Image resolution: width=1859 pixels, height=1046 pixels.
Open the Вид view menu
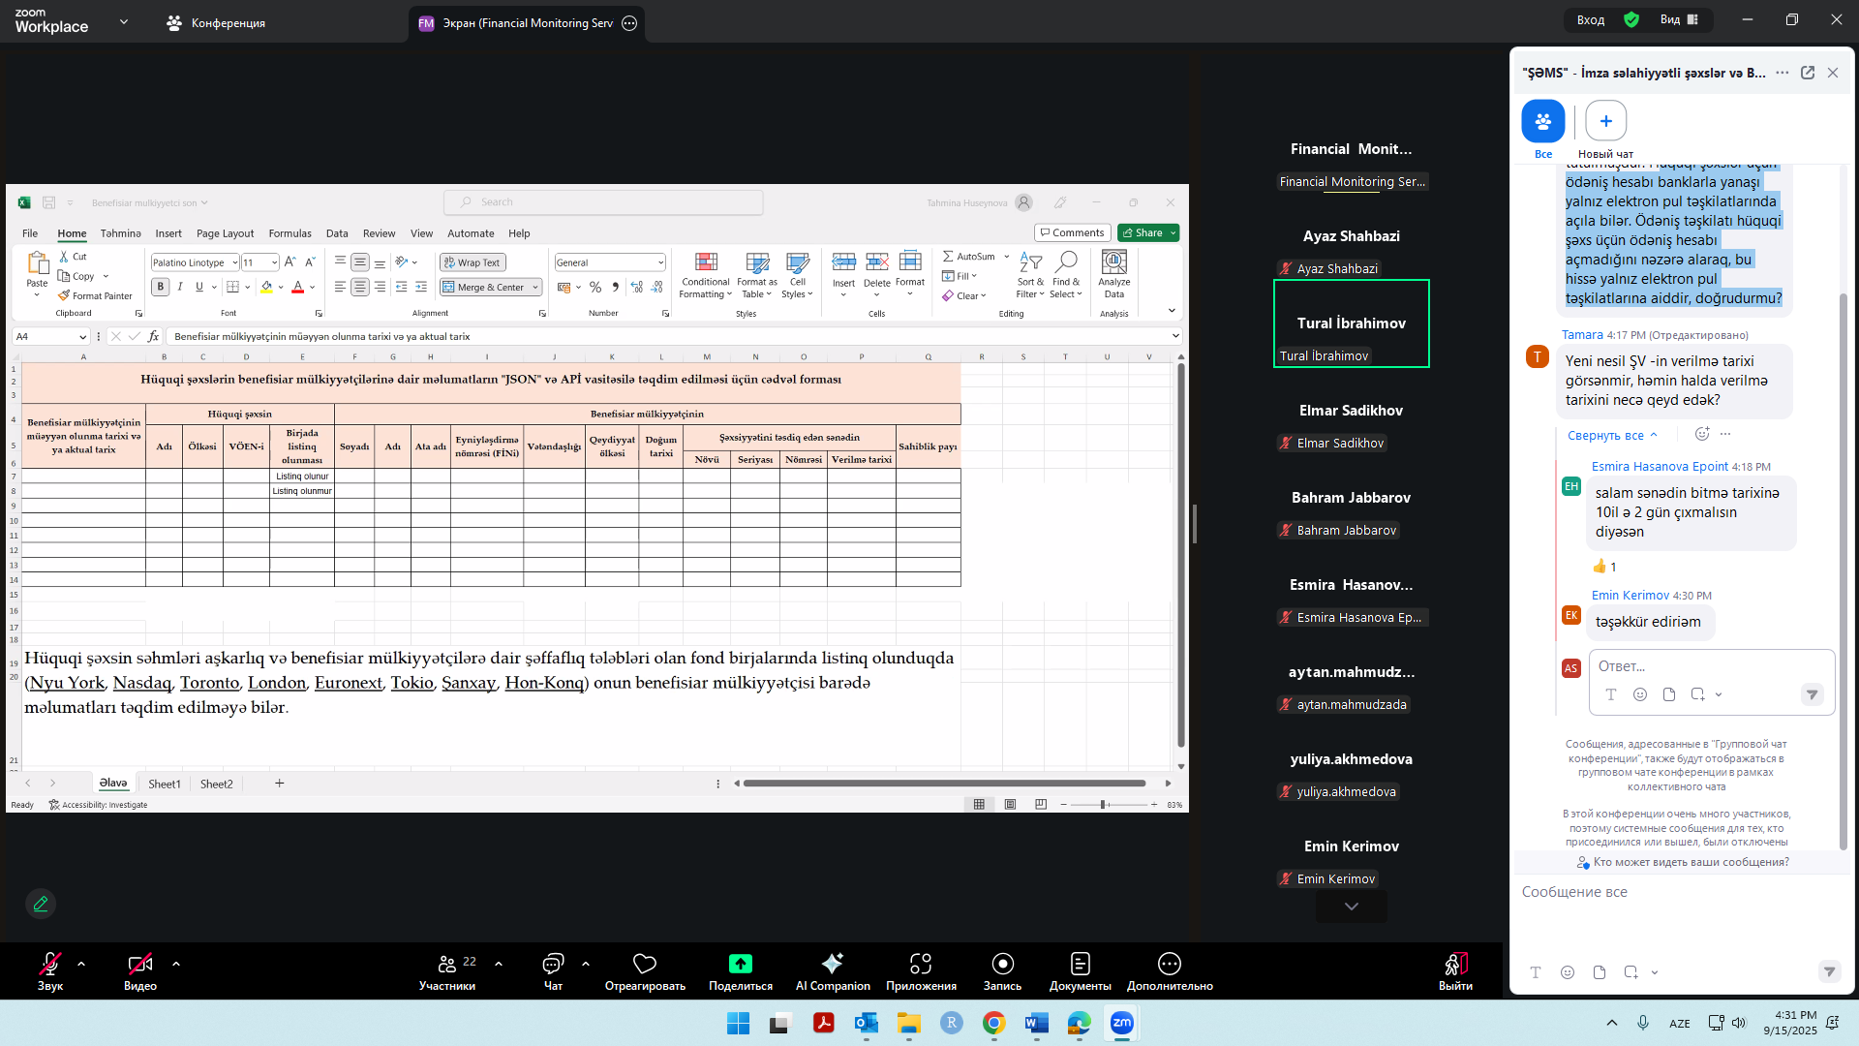pyautogui.click(x=1679, y=19)
